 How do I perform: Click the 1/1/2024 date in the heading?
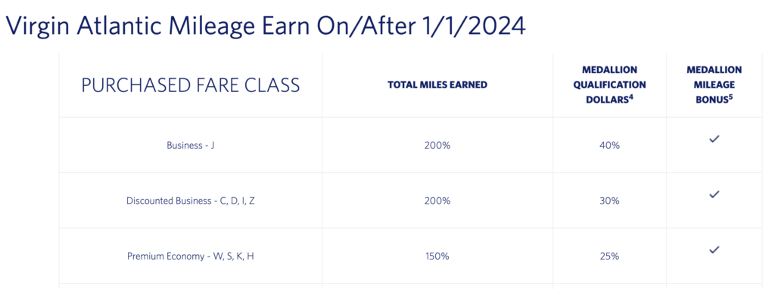point(474,26)
